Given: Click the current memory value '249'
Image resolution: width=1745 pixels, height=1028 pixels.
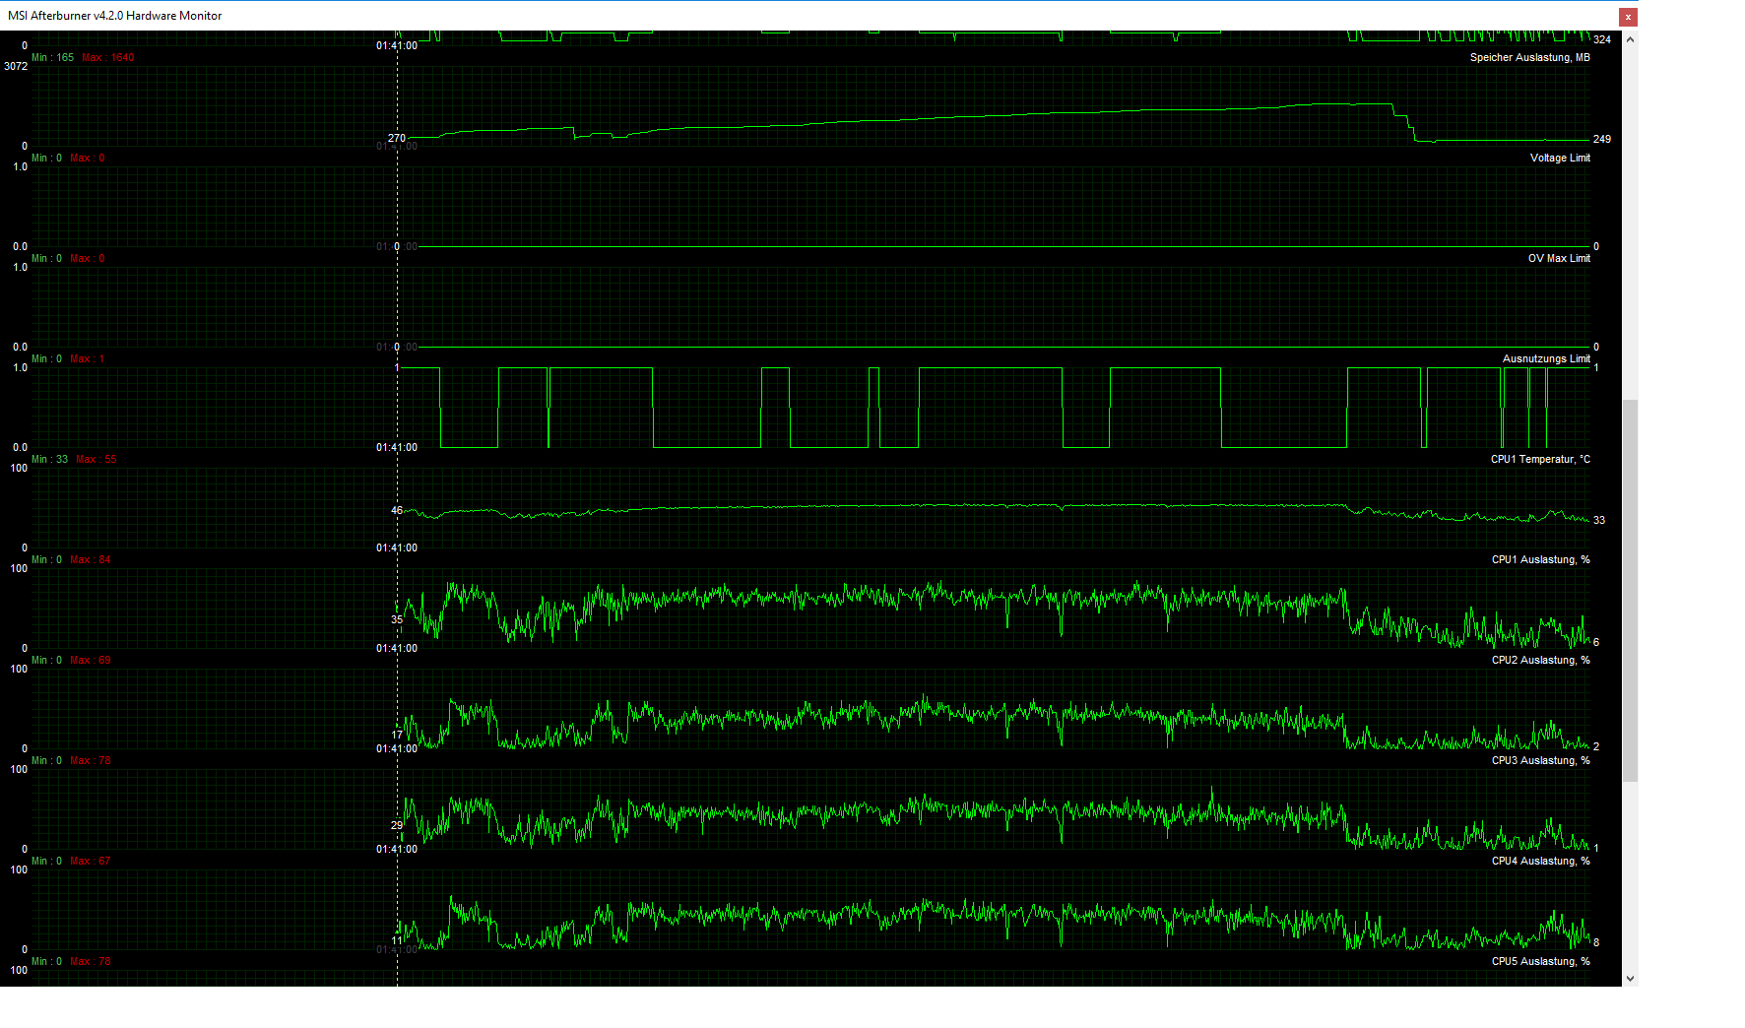Looking at the screenshot, I should [x=1602, y=139].
